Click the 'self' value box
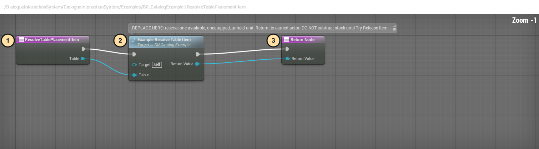The width and height of the screenshot is (539, 149). pos(157,65)
